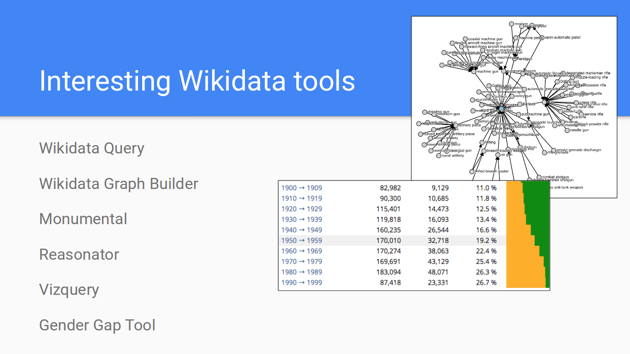Click the 170,274 table cell
The height and width of the screenshot is (354, 630).
tap(388, 251)
